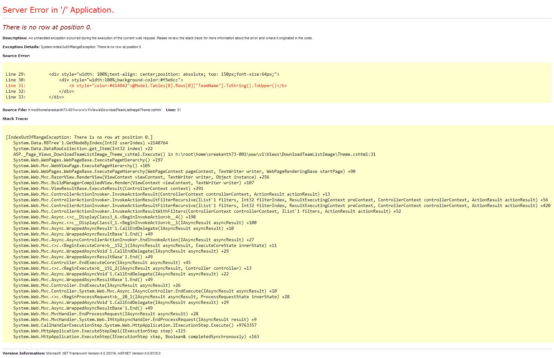Click source Line 30 with background-color #f5e6cc

pos(121,80)
